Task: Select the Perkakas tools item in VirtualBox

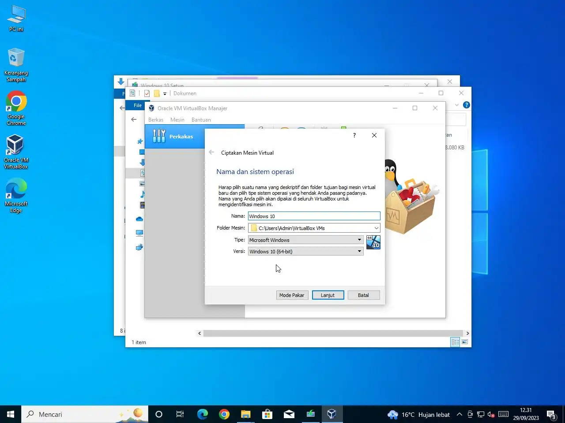Action: pyautogui.click(x=195, y=136)
